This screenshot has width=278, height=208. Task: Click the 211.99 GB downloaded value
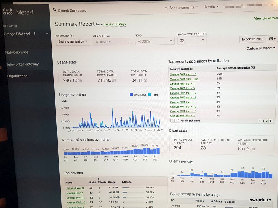pyautogui.click(x=107, y=80)
